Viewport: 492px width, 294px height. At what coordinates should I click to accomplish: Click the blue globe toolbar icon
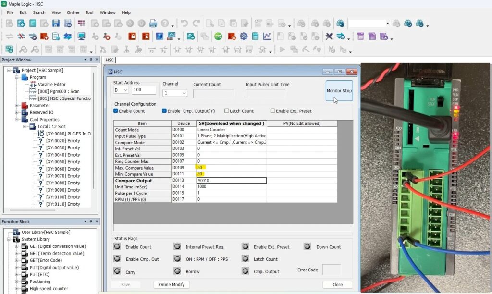click(160, 37)
